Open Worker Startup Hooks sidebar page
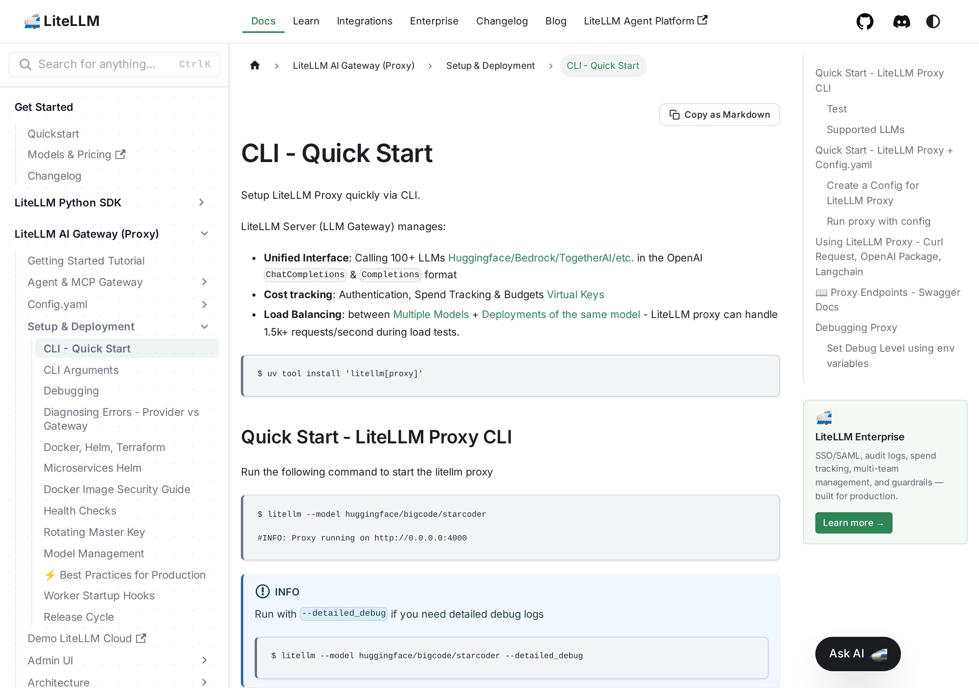Viewport: 979px width, 688px height. (x=99, y=596)
